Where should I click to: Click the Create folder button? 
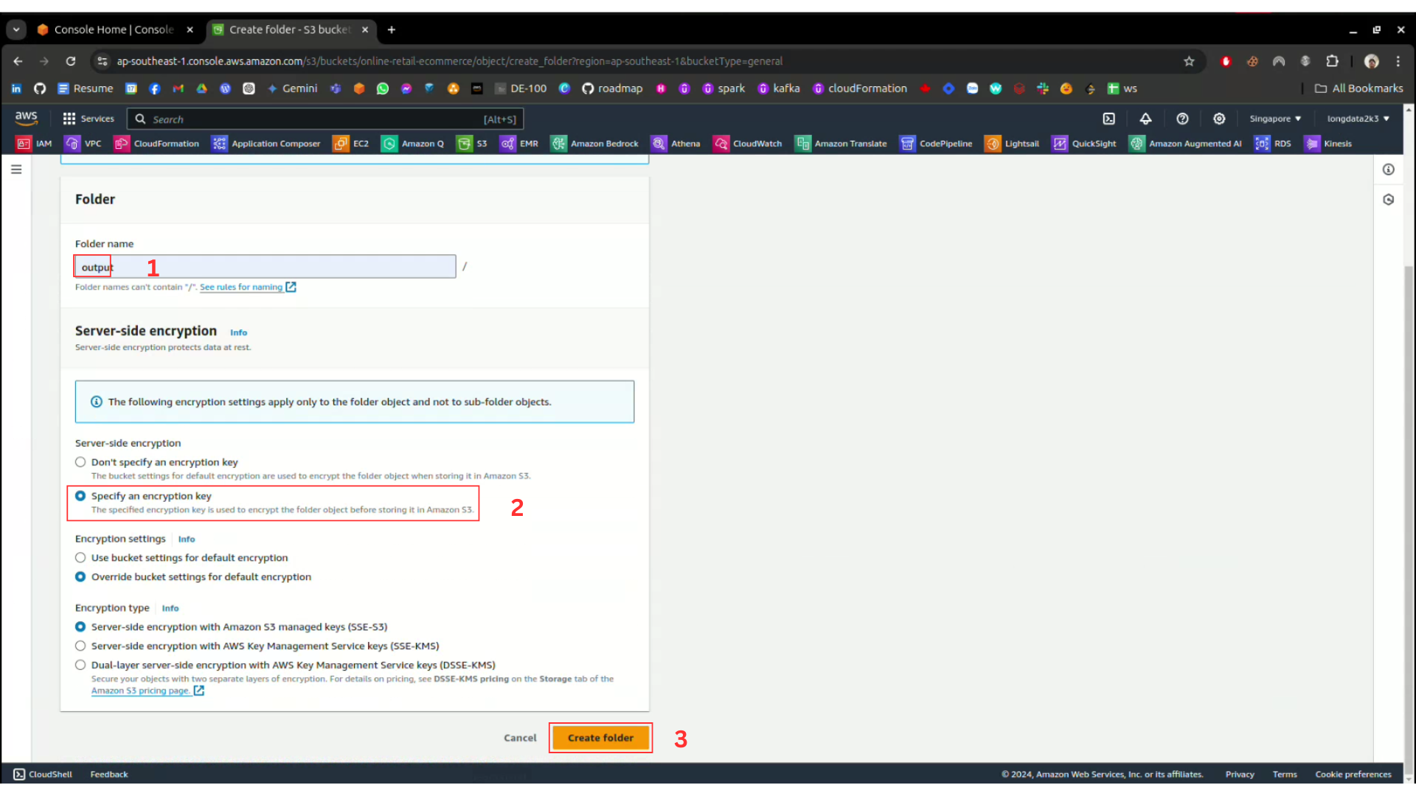click(x=600, y=738)
